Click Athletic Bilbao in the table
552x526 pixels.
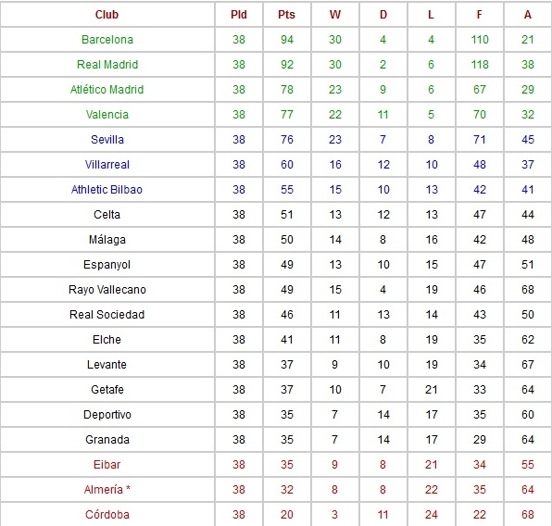pos(107,190)
